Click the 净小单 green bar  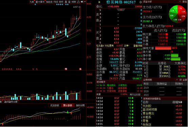(175, 59)
